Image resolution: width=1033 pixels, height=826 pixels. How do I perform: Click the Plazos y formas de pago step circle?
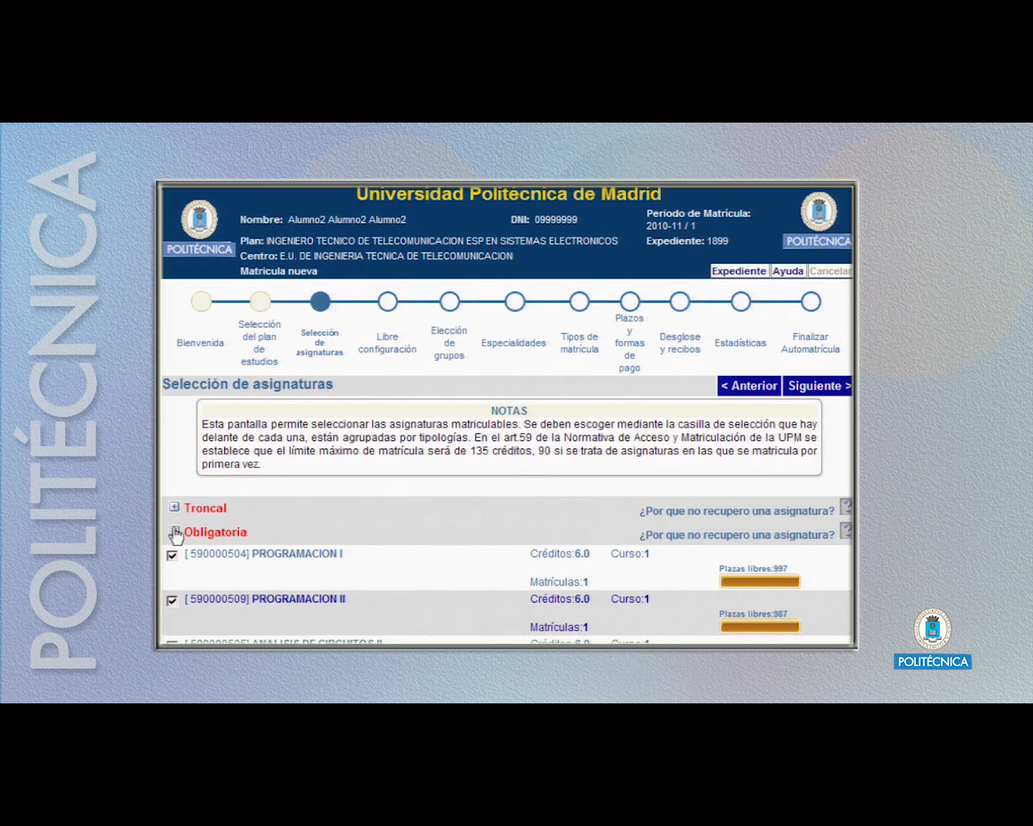click(629, 302)
